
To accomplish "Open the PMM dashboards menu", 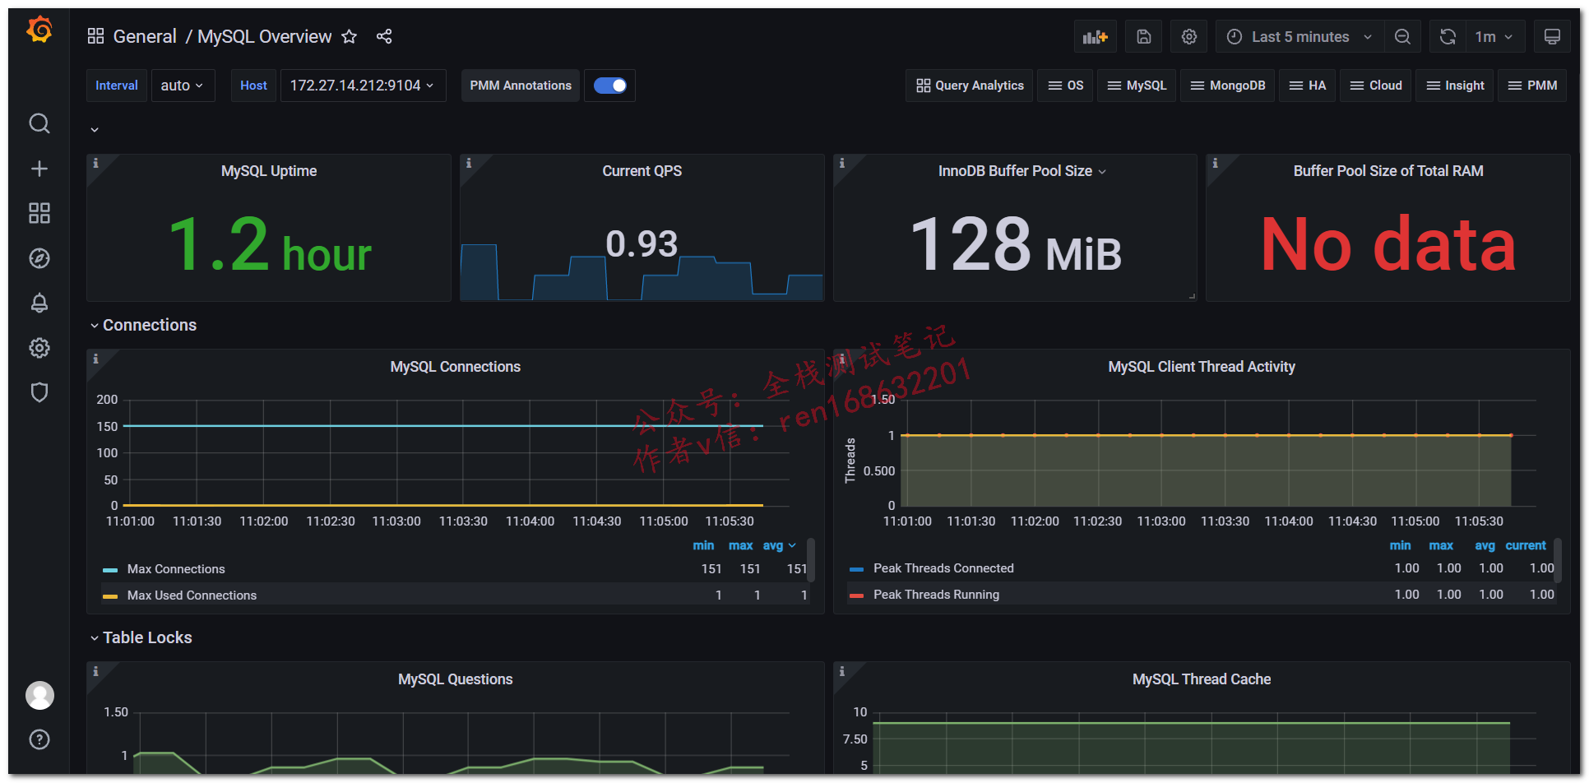I will [1532, 86].
